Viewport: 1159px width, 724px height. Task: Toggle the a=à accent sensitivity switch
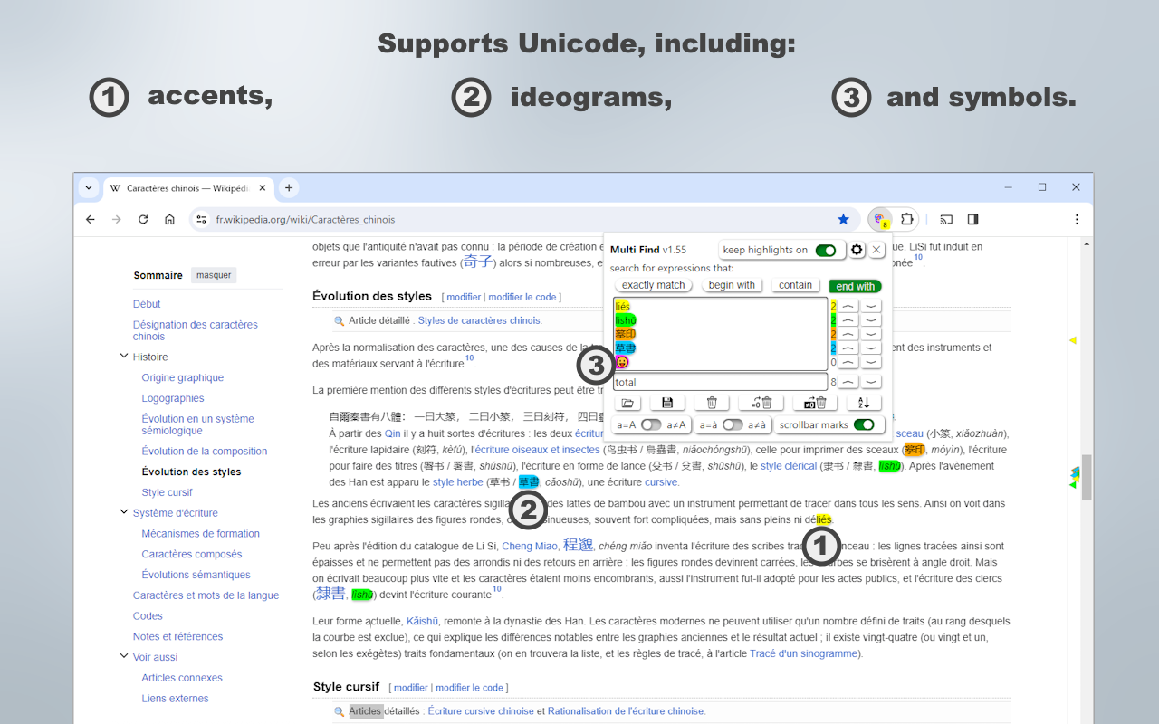733,424
